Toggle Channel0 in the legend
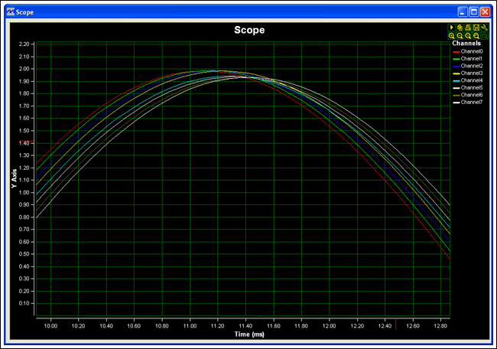The image size is (497, 349). point(472,51)
